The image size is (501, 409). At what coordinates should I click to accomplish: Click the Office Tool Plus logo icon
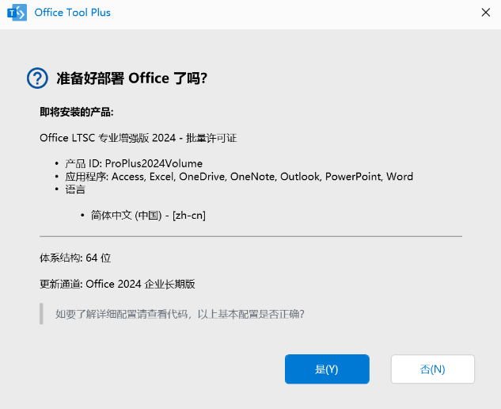[x=16, y=13]
